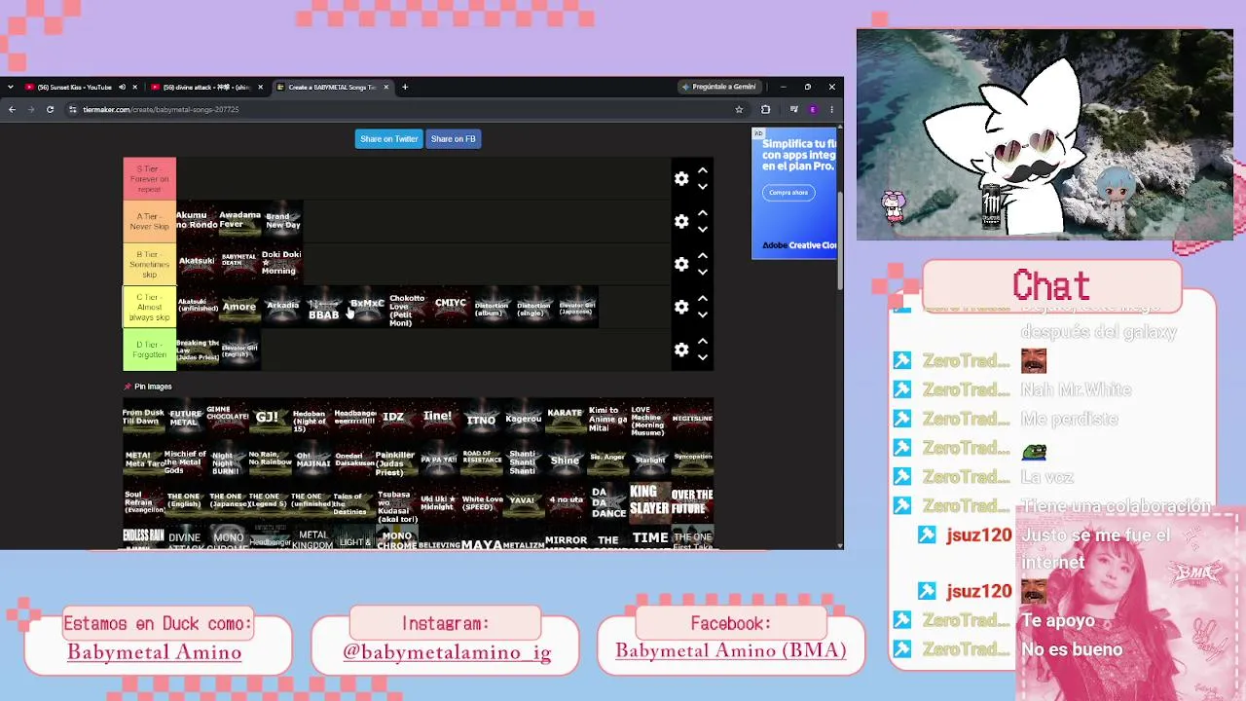The image size is (1246, 701).
Task: Select the Akumu no Rondo song tile
Action: [198, 220]
